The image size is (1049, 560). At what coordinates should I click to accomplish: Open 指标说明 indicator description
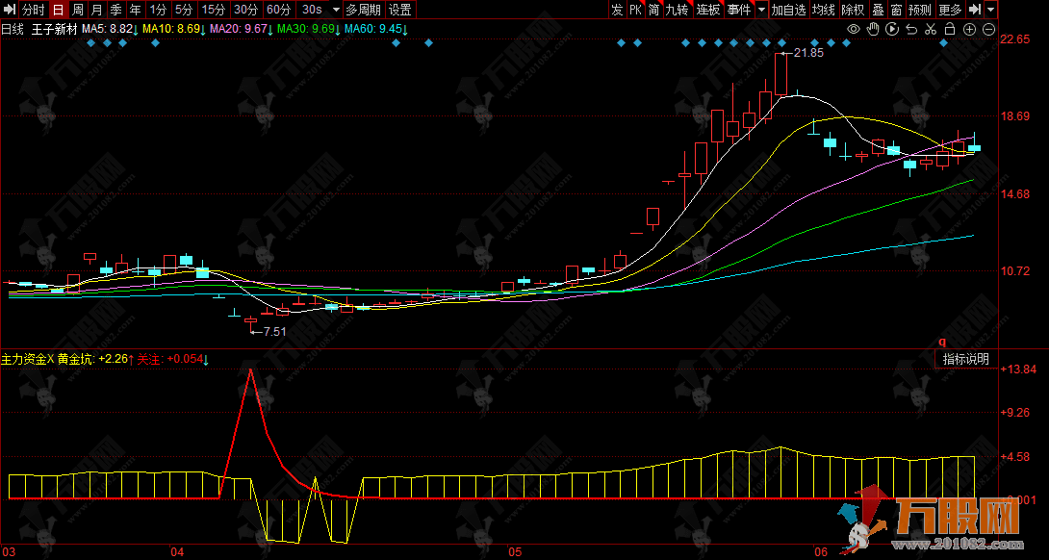pos(965,359)
